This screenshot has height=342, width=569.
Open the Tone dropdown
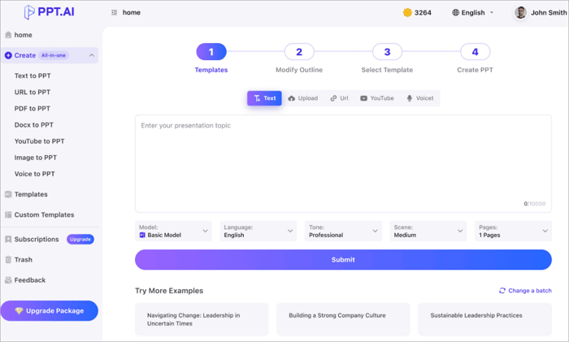(x=343, y=231)
